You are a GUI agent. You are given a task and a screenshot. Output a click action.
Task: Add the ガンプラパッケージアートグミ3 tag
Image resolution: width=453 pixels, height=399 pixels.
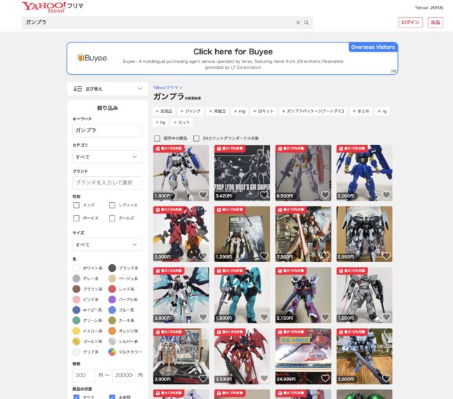[x=313, y=111]
